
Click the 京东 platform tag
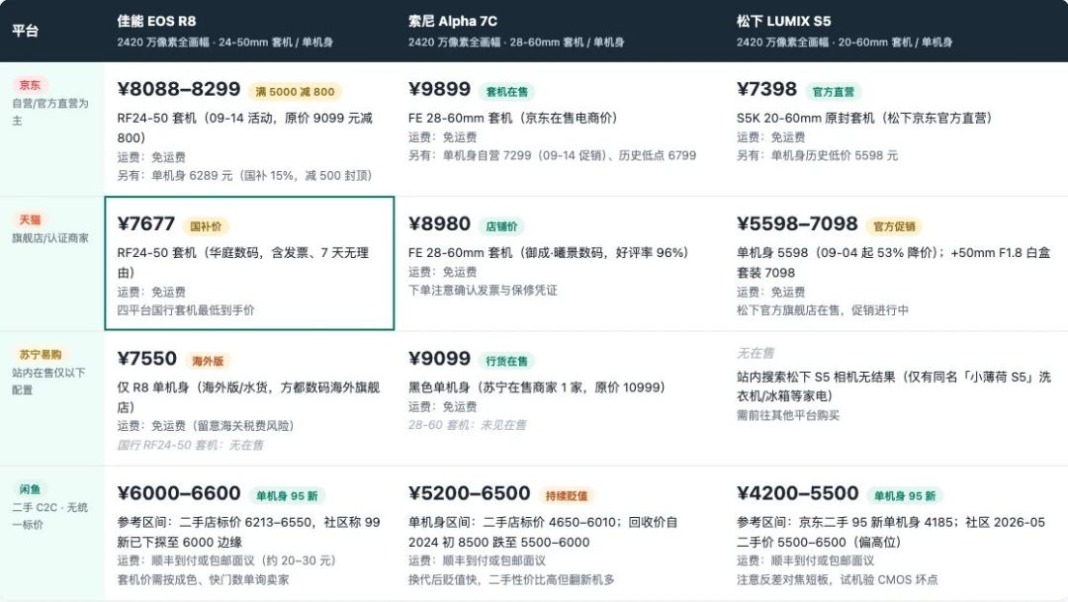(x=30, y=85)
